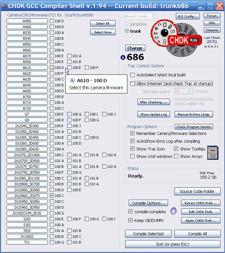Check G7 100 J firmware box
This screenshot has height=253, width=225.
(x=104, y=114)
